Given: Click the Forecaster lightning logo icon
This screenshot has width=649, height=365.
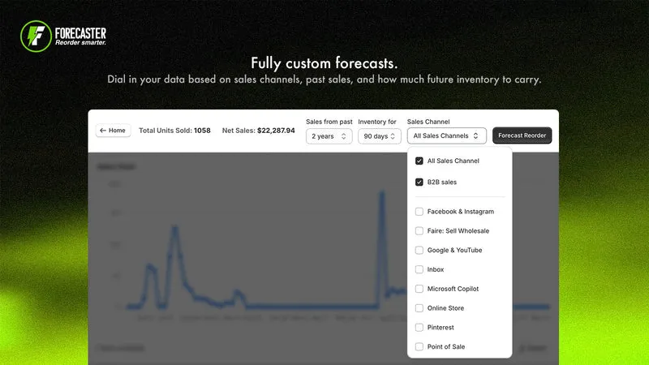Looking at the screenshot, I should pyautogui.click(x=36, y=36).
